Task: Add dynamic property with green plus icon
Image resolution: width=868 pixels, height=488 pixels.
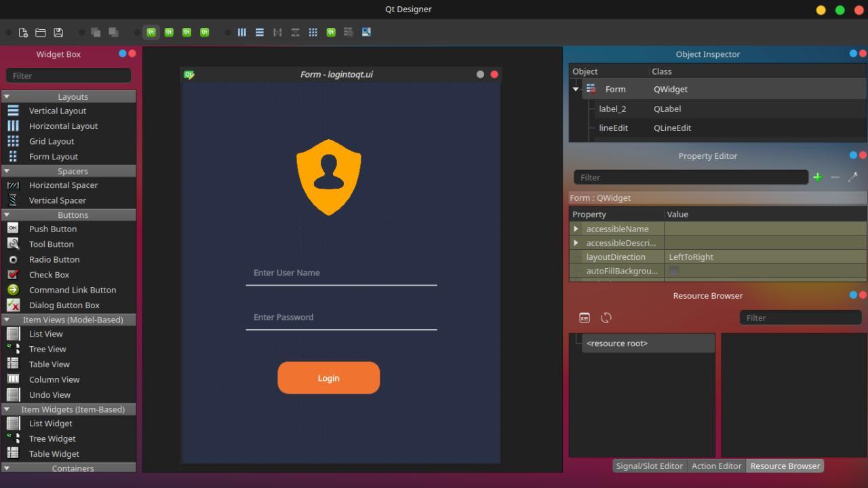Action: [817, 177]
